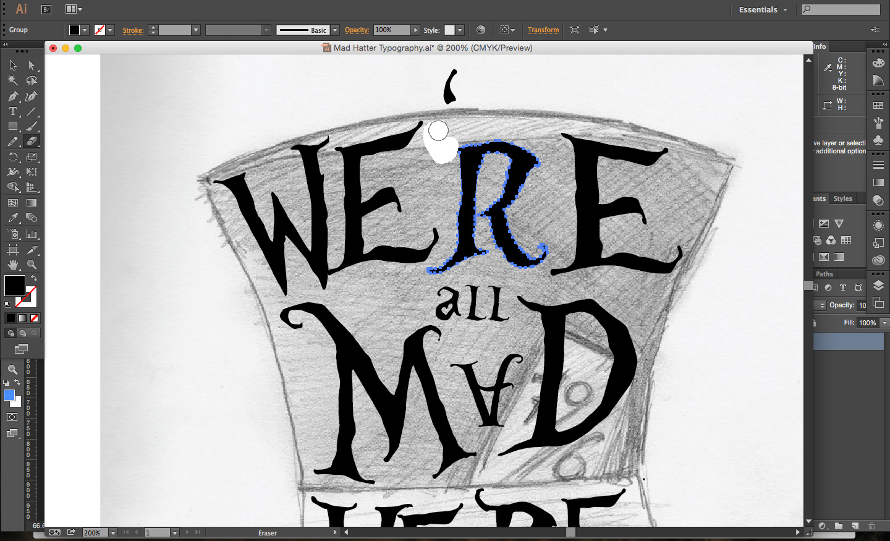Swap fill and stroke colors

point(34,279)
